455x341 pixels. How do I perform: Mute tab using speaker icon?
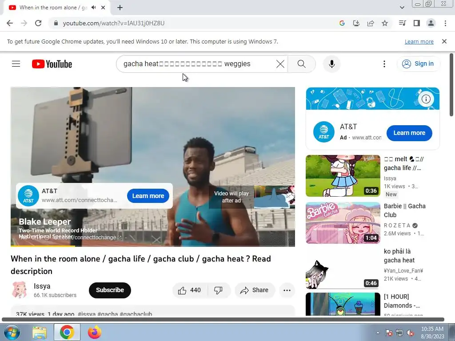point(93,8)
